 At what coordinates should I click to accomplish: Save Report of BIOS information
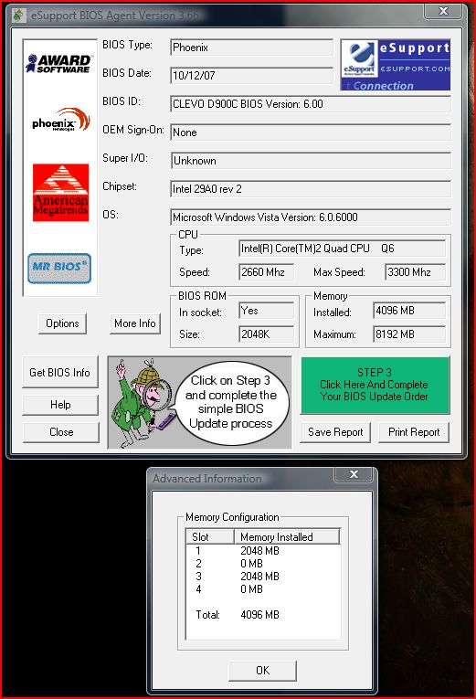pos(335,432)
